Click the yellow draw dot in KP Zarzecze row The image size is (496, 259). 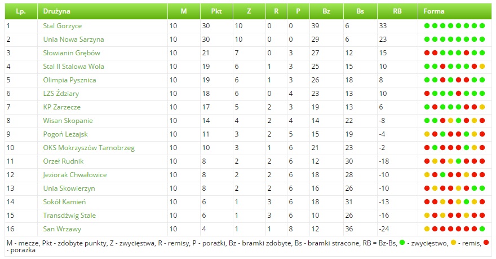pos(482,107)
